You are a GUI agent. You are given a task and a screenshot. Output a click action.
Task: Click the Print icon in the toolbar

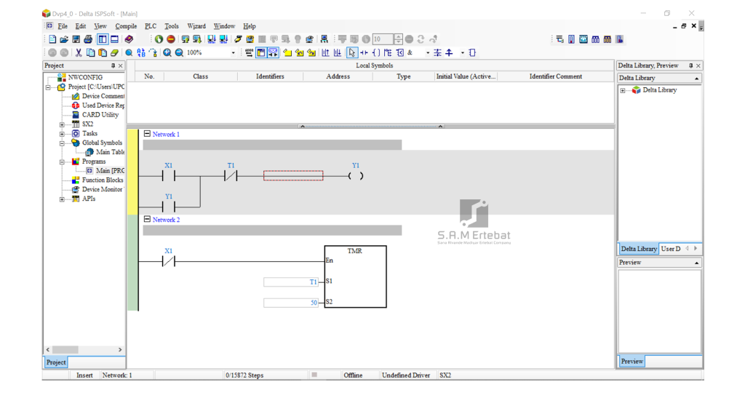point(88,39)
